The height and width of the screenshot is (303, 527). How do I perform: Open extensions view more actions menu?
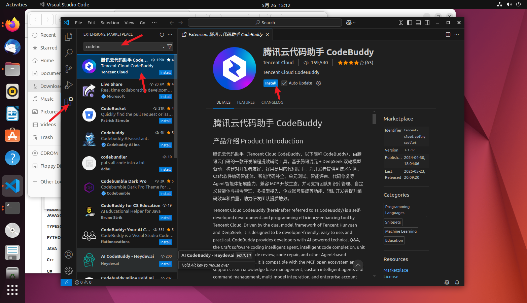tap(170, 34)
